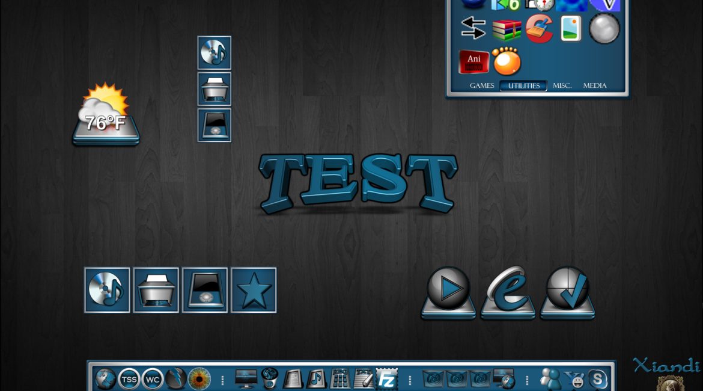Image resolution: width=703 pixels, height=391 pixels.
Task: Click the black double-arrows icon
Action: click(x=473, y=28)
